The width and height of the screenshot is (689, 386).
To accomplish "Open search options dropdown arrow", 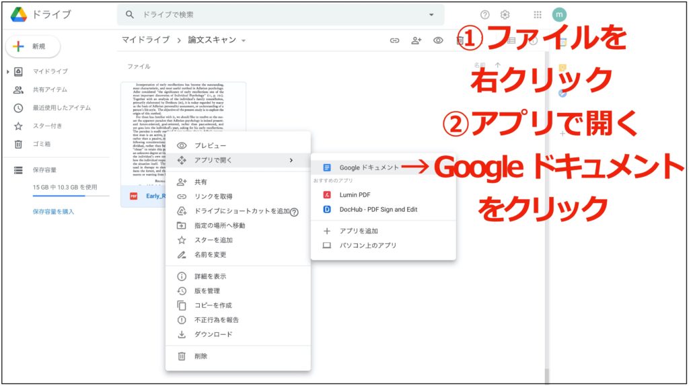I will 431,15.
